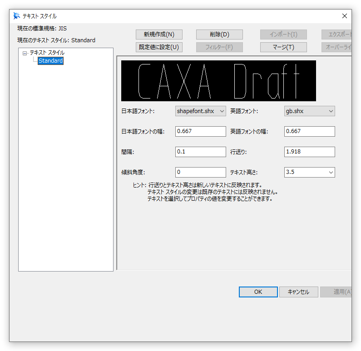Screen dimensions: 361x351
Task: Click the 英語フォントの幅 input field
Action: tap(309, 131)
